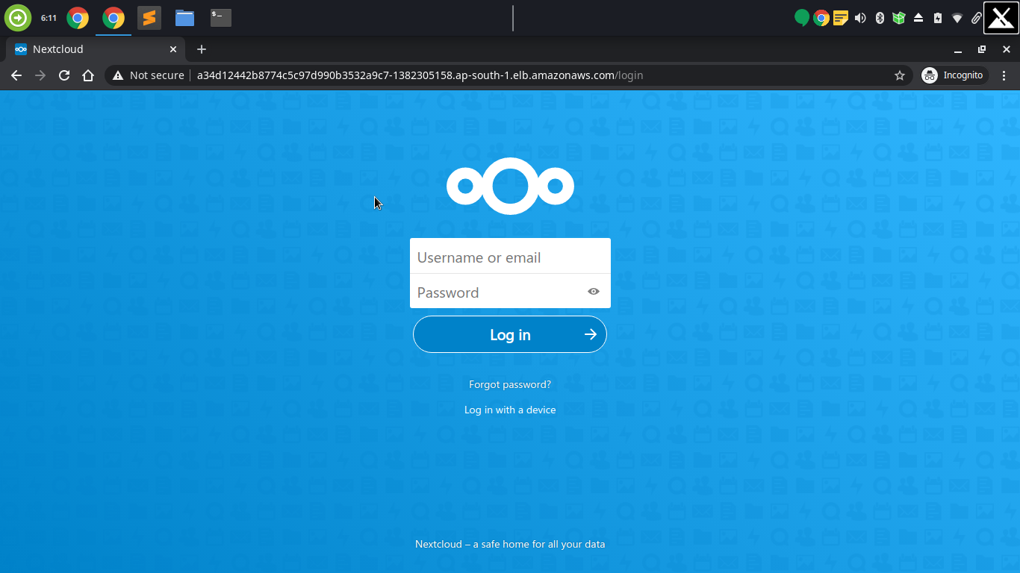This screenshot has height=573, width=1020.
Task: Minimize the Chrome window
Action: [957, 49]
